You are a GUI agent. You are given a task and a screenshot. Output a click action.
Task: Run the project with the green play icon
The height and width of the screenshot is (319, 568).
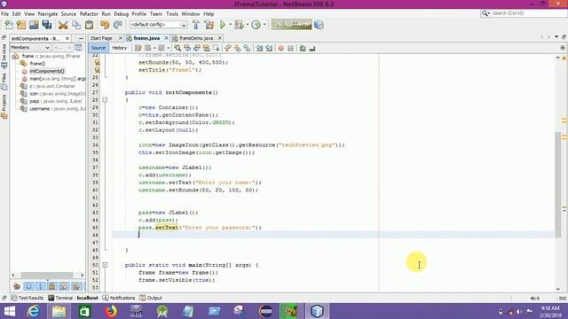(223, 25)
